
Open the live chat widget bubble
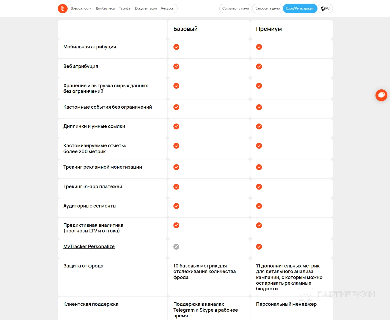(381, 95)
